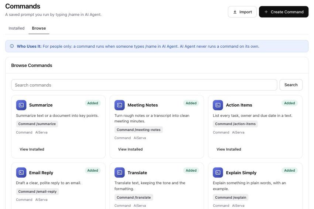This screenshot has height=209, width=314.
Task: Click the AiServa label on Meeting Notes card
Action: point(140,138)
